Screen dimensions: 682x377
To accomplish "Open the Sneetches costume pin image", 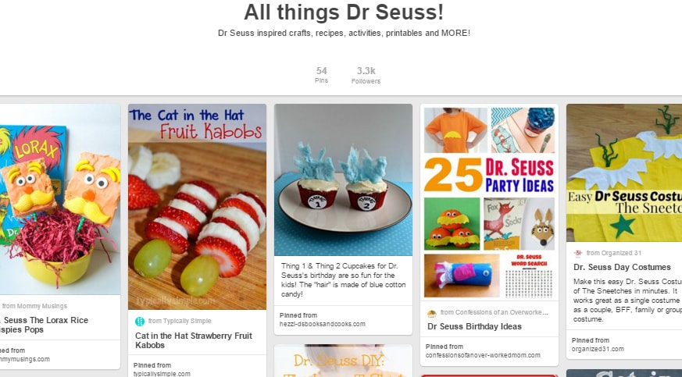I will click(624, 172).
